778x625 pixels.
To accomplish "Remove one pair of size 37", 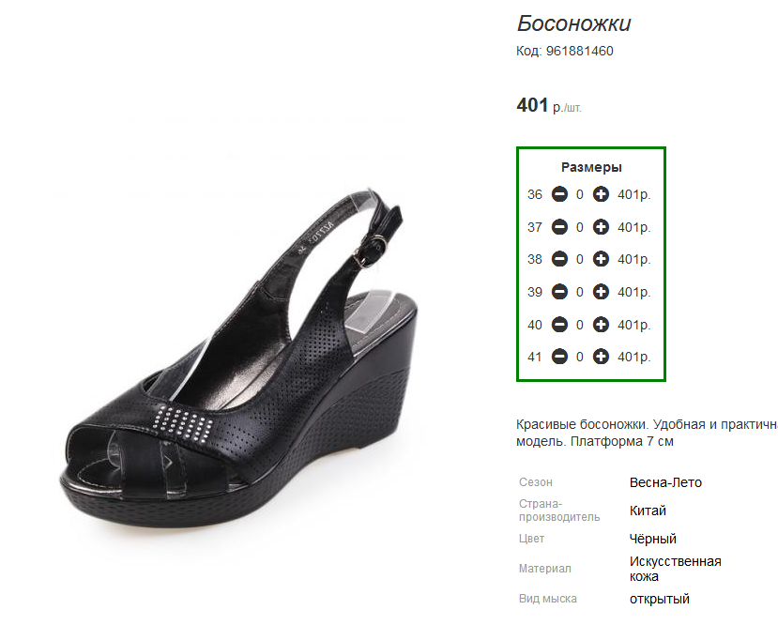I will (x=559, y=227).
